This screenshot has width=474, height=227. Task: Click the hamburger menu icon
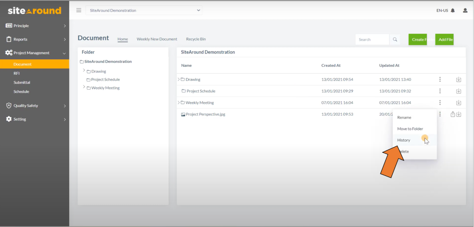(79, 10)
